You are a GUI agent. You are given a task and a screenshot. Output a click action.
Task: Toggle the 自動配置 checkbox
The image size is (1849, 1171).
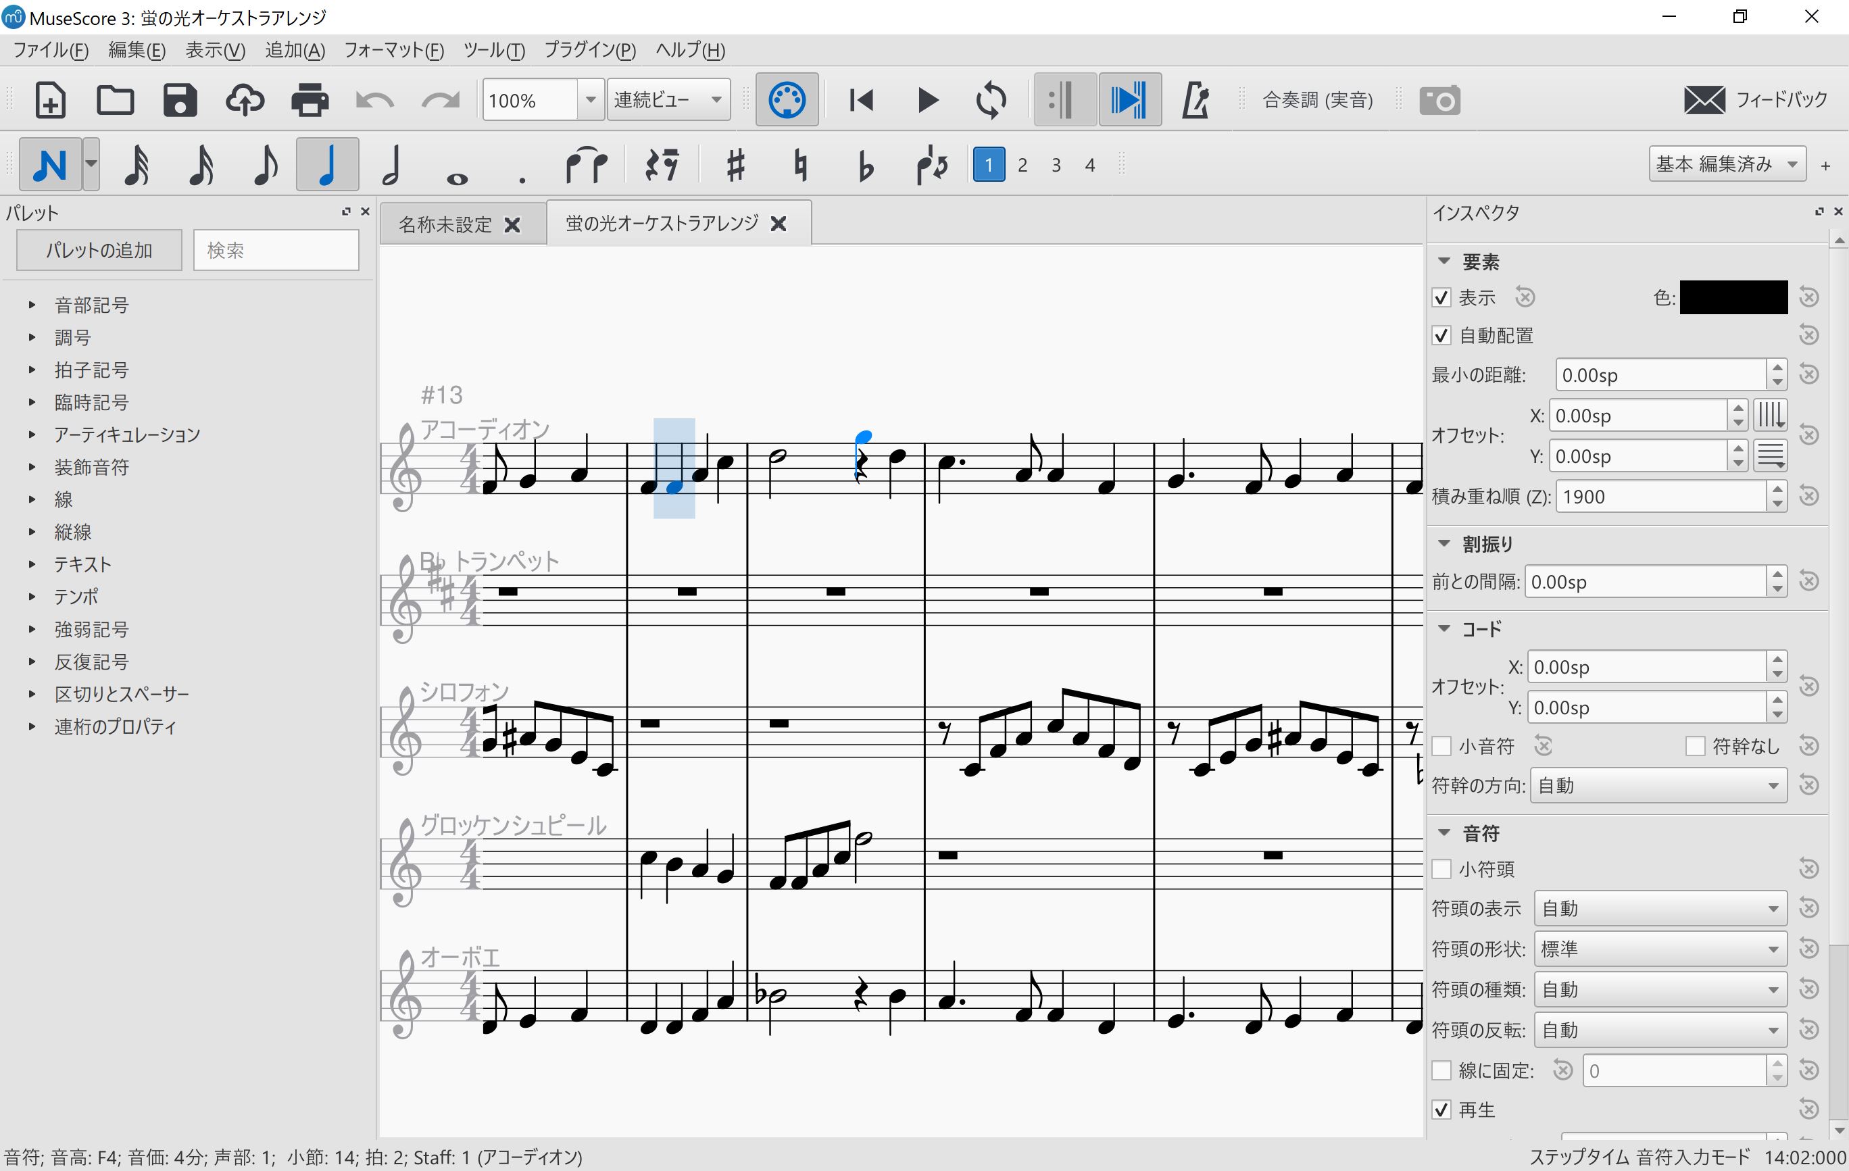click(x=1441, y=336)
